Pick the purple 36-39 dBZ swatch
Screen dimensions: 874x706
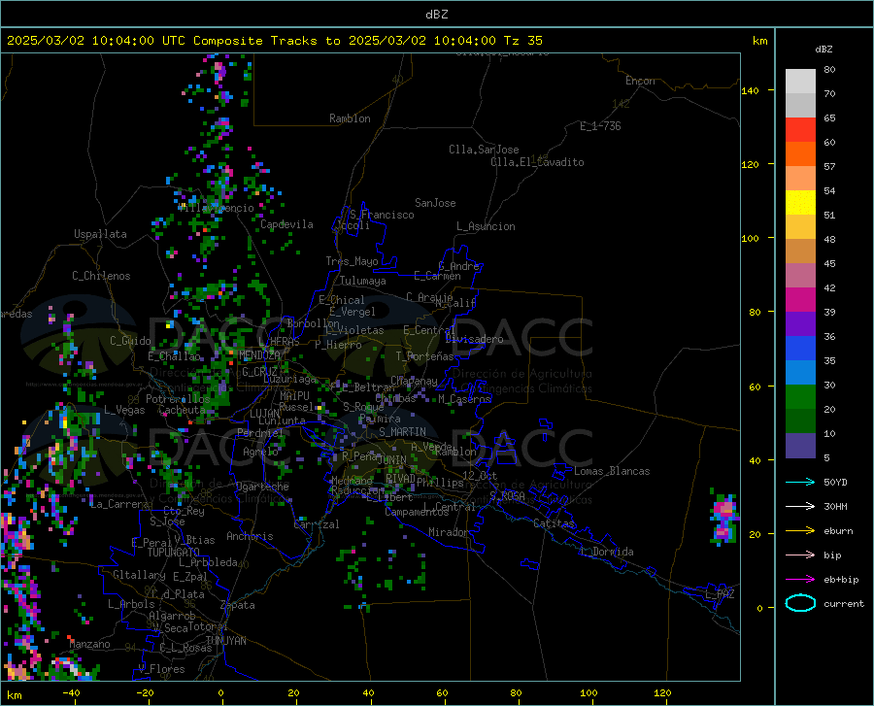click(x=800, y=324)
